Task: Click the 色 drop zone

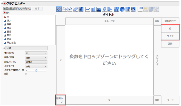Action: [170, 29]
